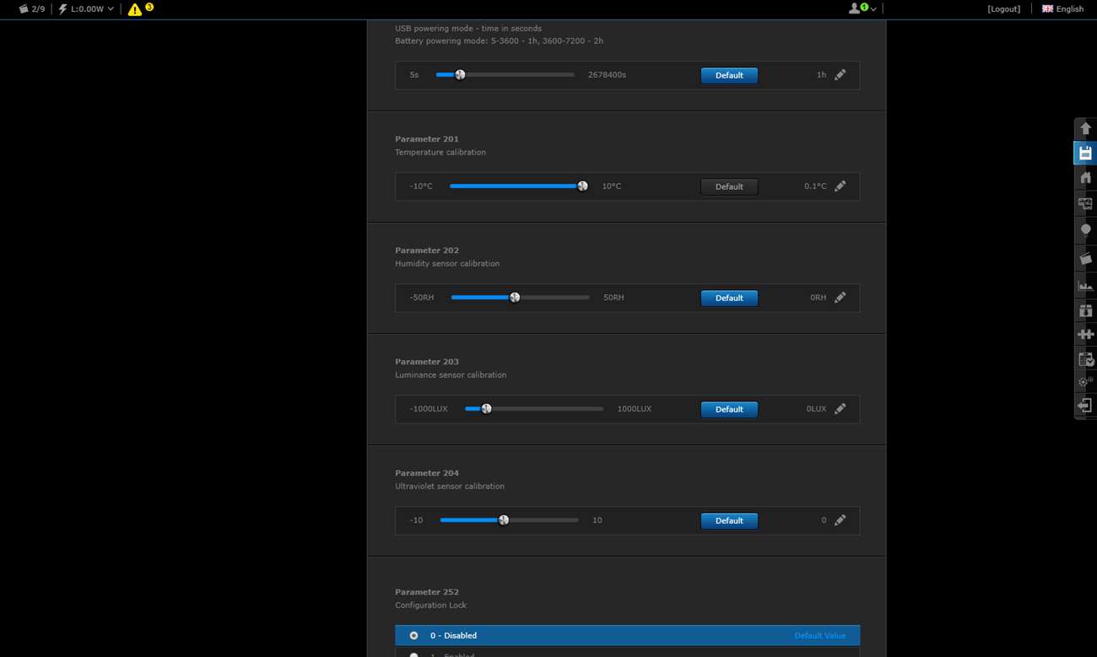1097x657 pixels.
Task: Click Default button for Ultraviolet sensor calibration
Action: tap(729, 520)
